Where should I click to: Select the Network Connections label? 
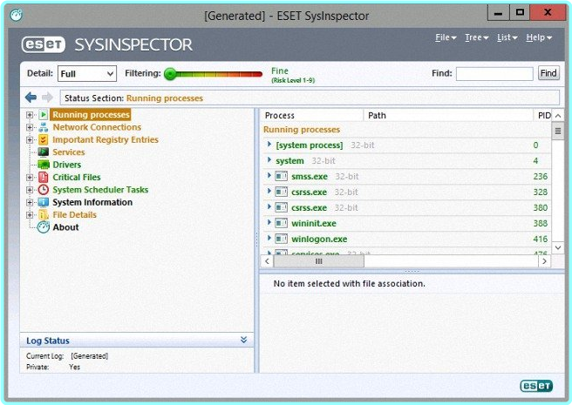[97, 127]
